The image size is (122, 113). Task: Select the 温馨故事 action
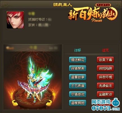77,77
